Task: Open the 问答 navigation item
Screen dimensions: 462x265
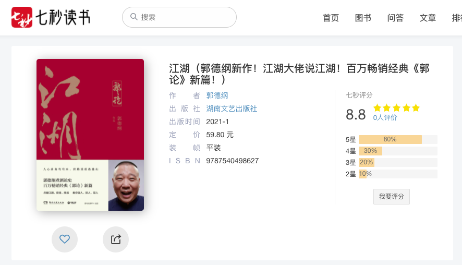Action: click(395, 18)
